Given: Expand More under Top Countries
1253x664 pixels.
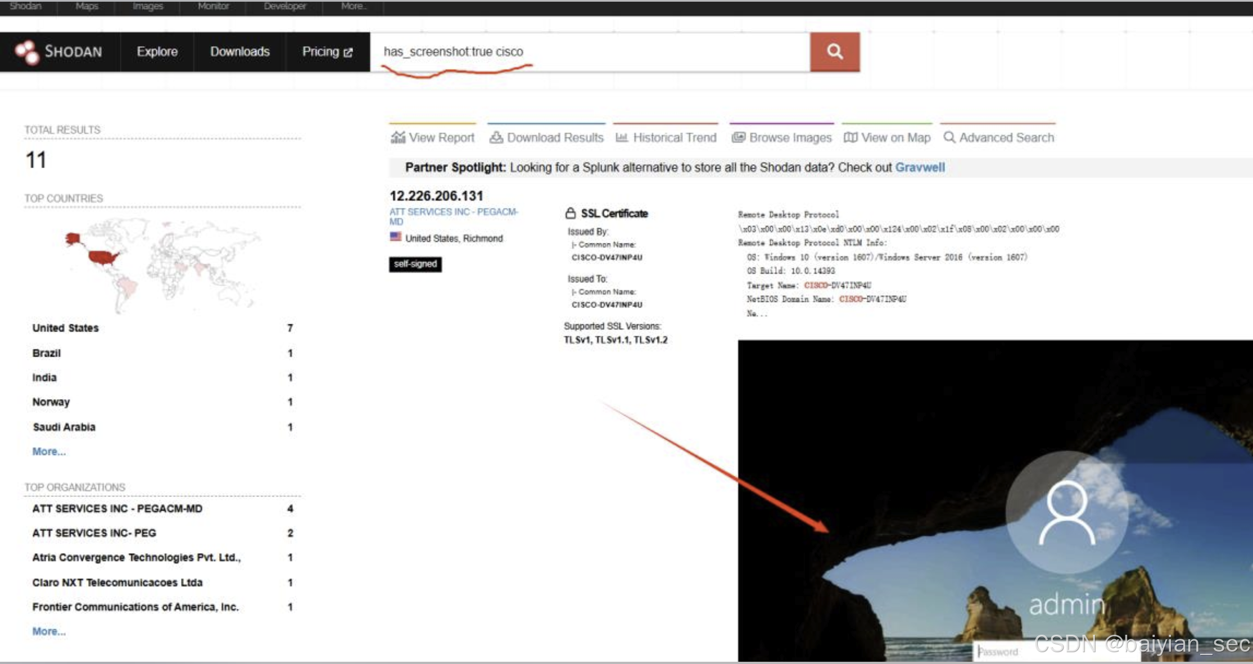Looking at the screenshot, I should pyautogui.click(x=49, y=451).
